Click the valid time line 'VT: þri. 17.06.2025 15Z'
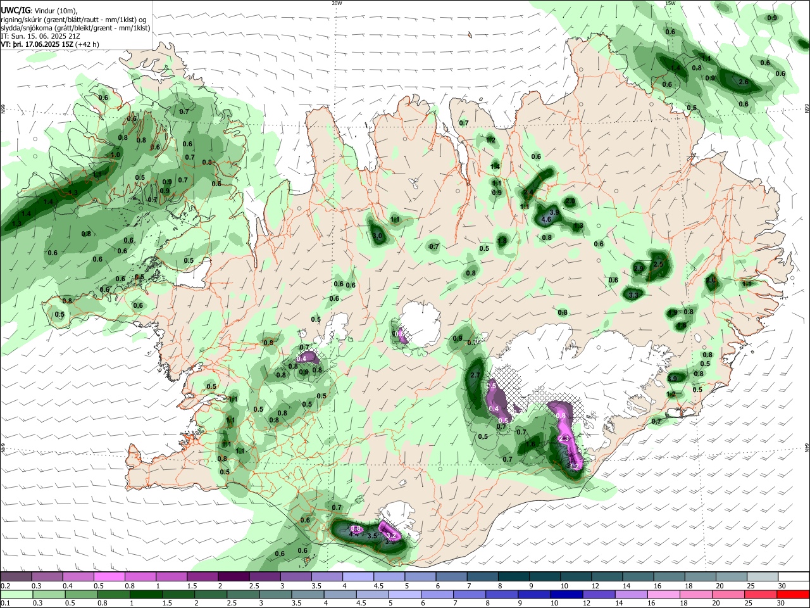Viewport: 810px width, 608px height. coord(37,45)
